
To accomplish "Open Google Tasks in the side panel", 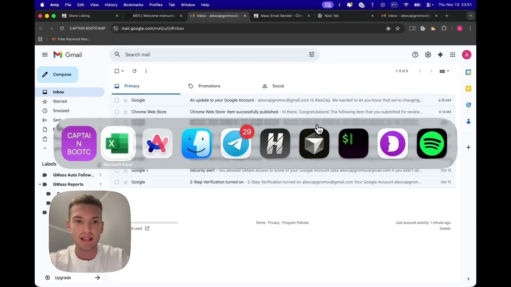I will click(x=468, y=105).
